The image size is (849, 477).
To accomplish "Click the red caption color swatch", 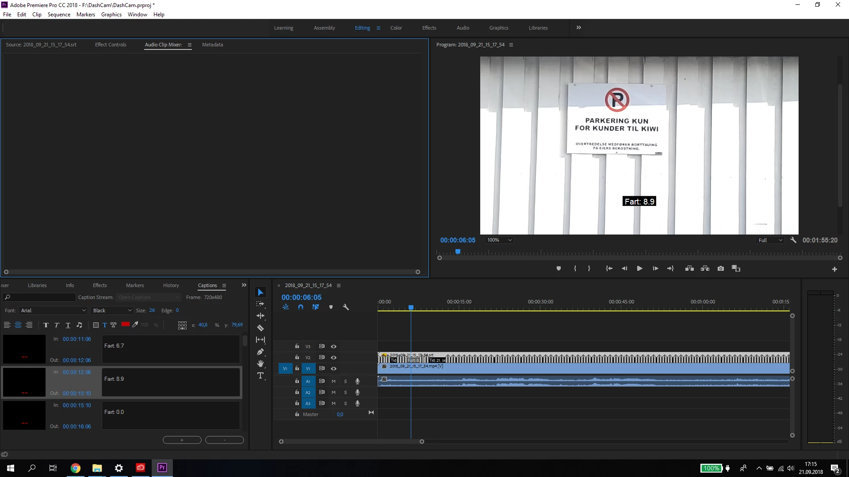I will (x=126, y=325).
